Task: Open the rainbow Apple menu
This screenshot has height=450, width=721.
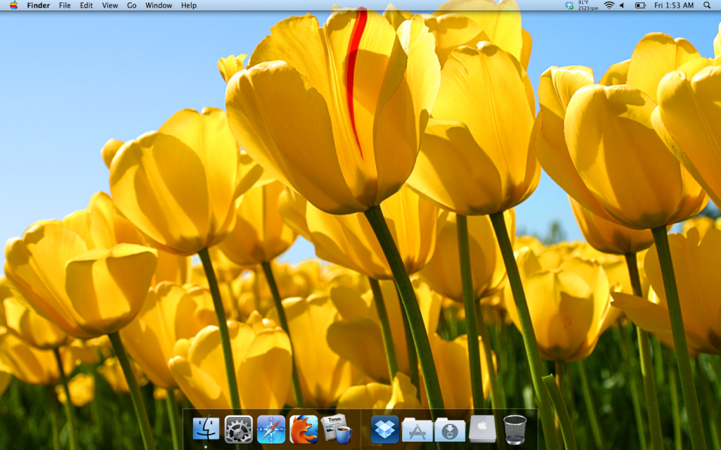Action: (13, 6)
